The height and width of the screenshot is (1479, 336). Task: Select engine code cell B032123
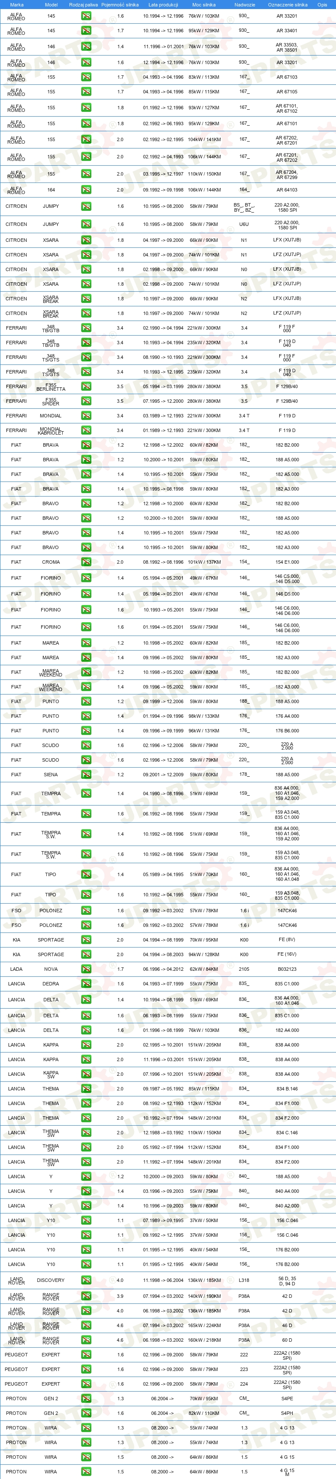click(287, 969)
